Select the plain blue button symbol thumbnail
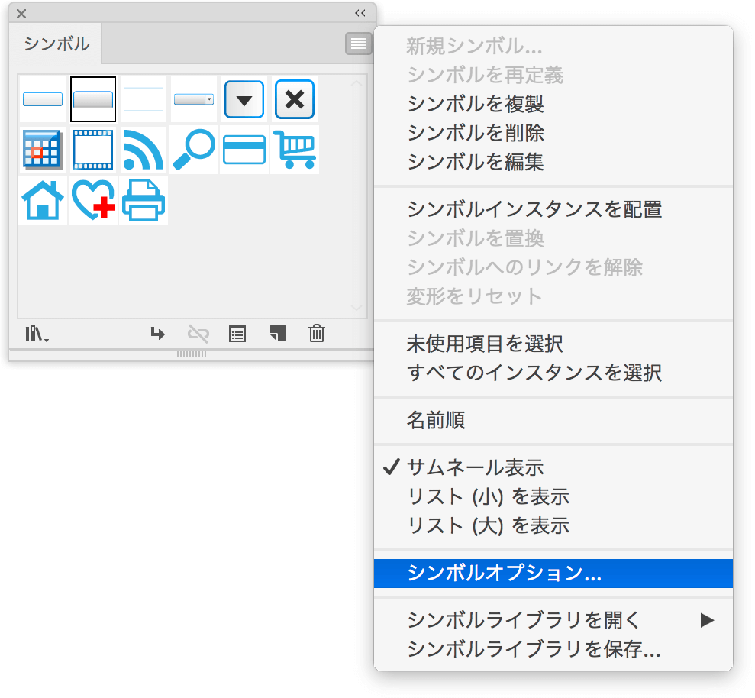 click(43, 99)
